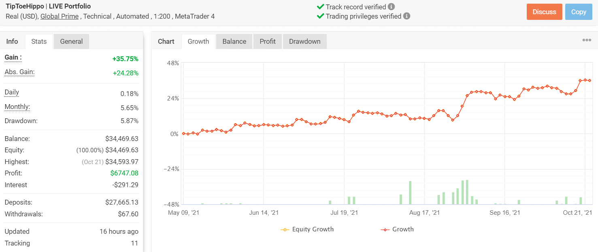Viewport: 598px width, 252px height.
Task: Switch to the Profit chart tab
Action: pyautogui.click(x=268, y=41)
